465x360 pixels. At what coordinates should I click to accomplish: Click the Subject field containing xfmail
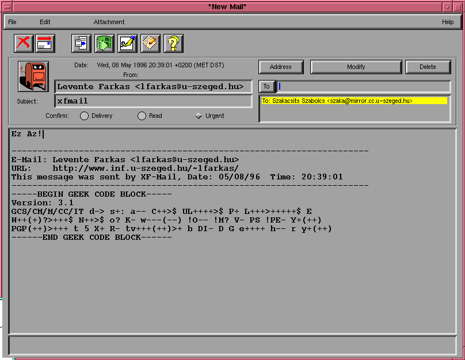click(153, 101)
